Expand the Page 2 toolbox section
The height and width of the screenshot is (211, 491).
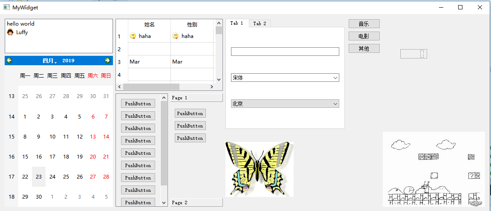pyautogui.click(x=196, y=202)
